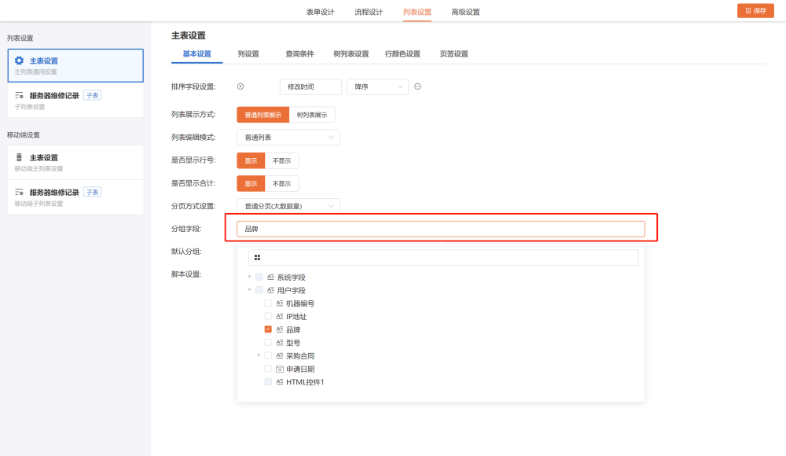Click the 服务器维修记录 icon under 移动端设置

(x=20, y=193)
